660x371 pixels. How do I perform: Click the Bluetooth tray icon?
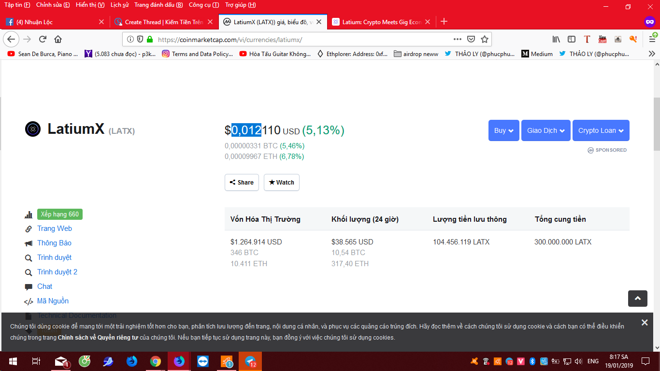(532, 361)
